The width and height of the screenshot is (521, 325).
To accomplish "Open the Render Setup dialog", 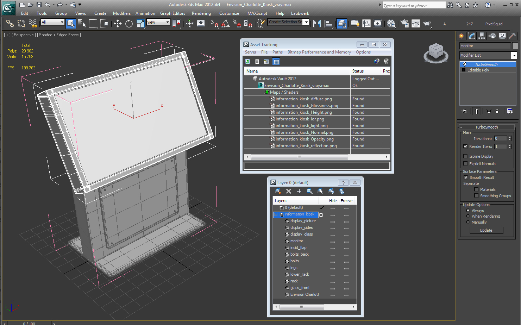I will 404,24.
